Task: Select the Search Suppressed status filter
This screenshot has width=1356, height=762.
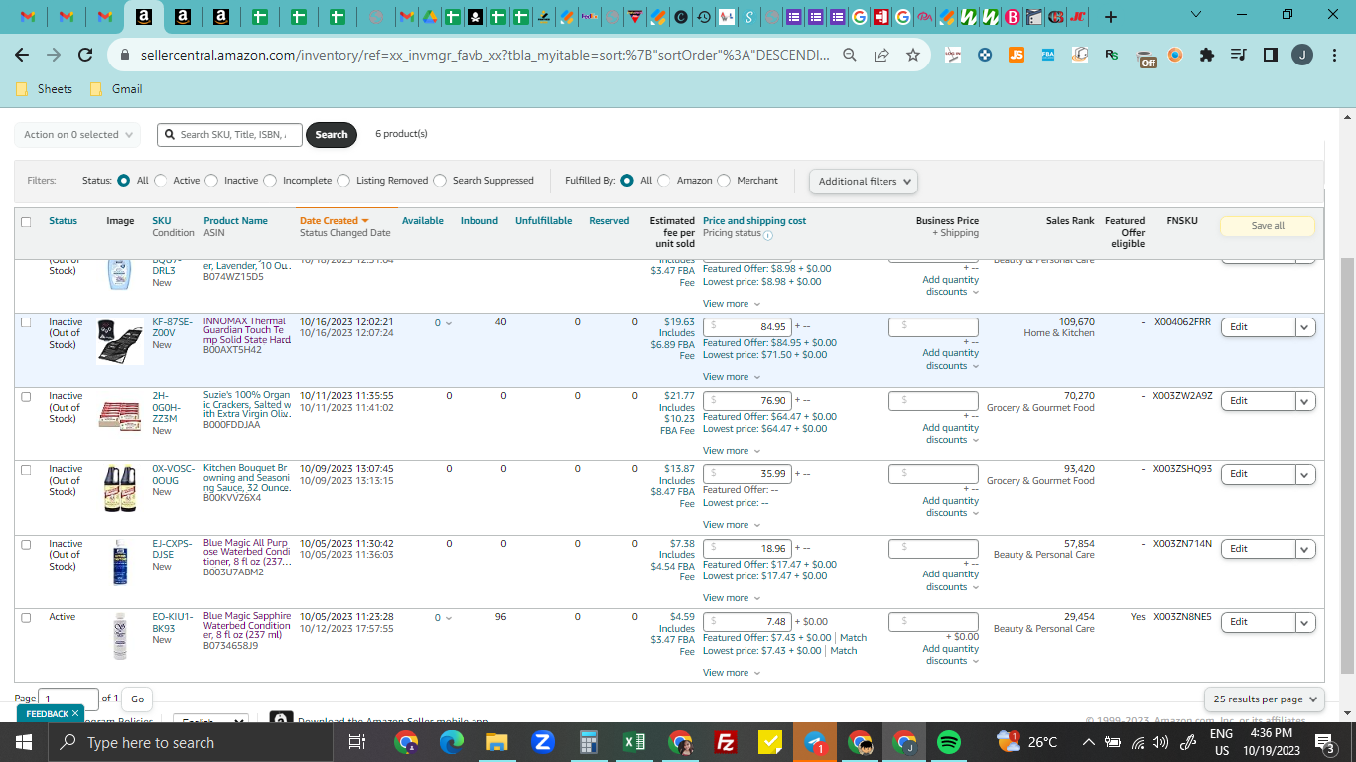Action: 440,181
